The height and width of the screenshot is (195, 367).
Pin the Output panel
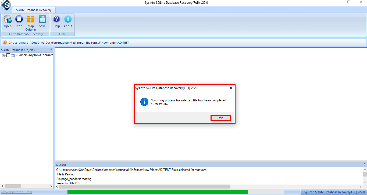pyautogui.click(x=365, y=164)
